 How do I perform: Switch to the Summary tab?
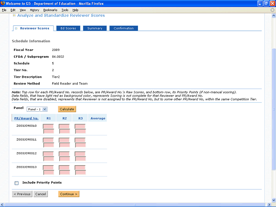(95, 28)
